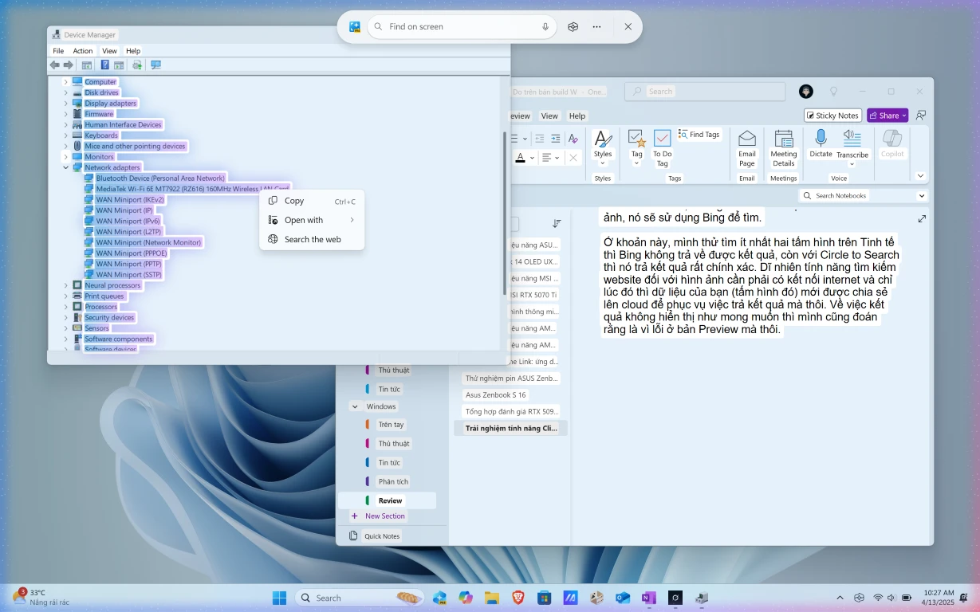Click the Meeting Details icon
This screenshot has width=980, height=612.
click(784, 139)
